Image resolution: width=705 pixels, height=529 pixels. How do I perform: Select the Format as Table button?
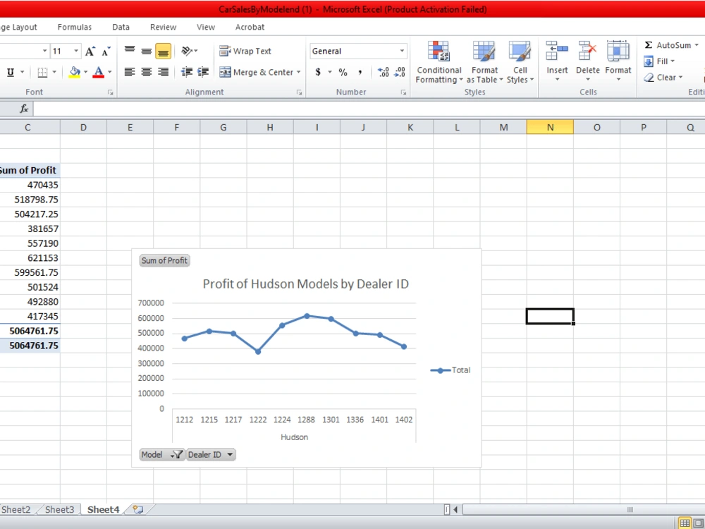(x=484, y=62)
